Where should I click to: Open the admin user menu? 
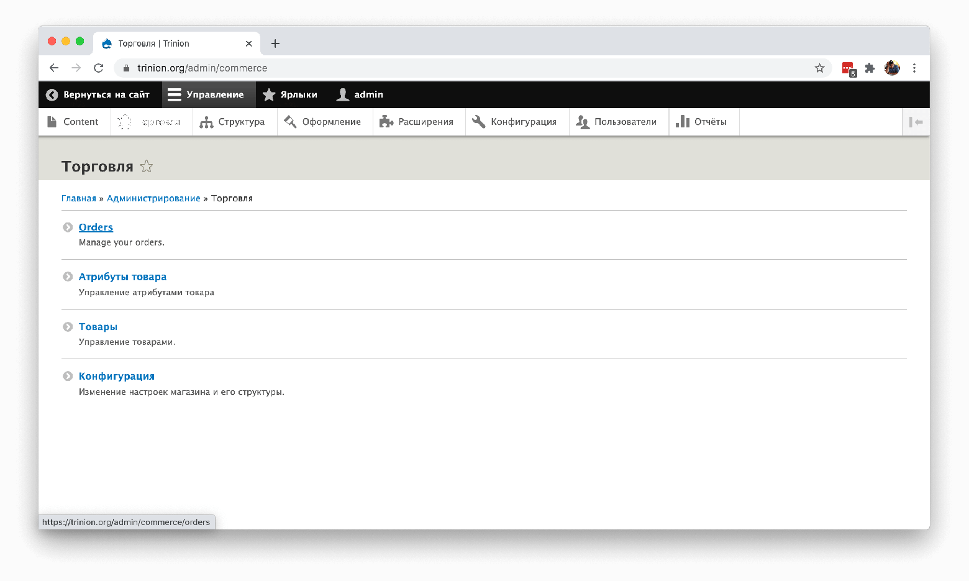tap(360, 94)
